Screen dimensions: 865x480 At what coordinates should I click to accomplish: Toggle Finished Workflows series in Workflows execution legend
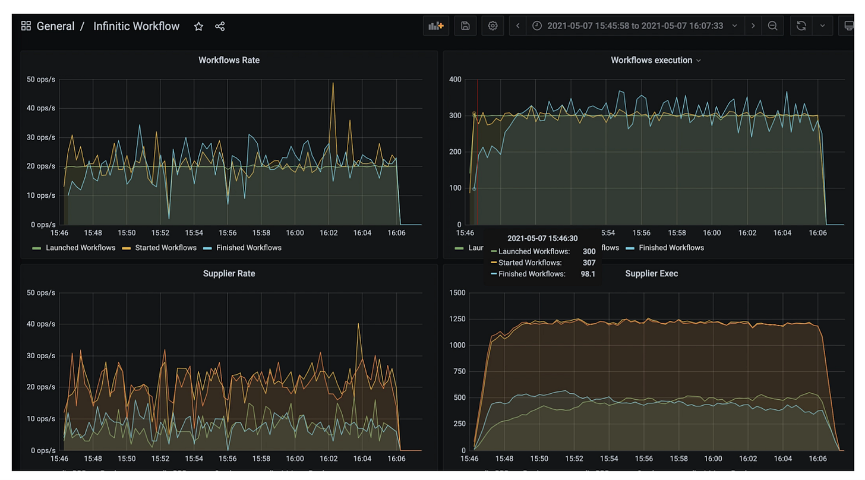(x=671, y=248)
